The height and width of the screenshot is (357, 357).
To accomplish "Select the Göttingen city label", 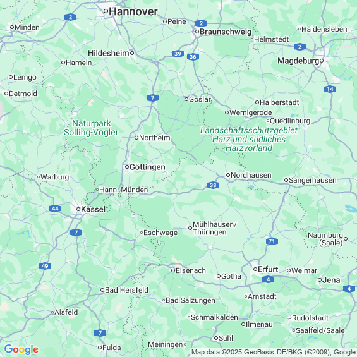I will [x=147, y=167].
